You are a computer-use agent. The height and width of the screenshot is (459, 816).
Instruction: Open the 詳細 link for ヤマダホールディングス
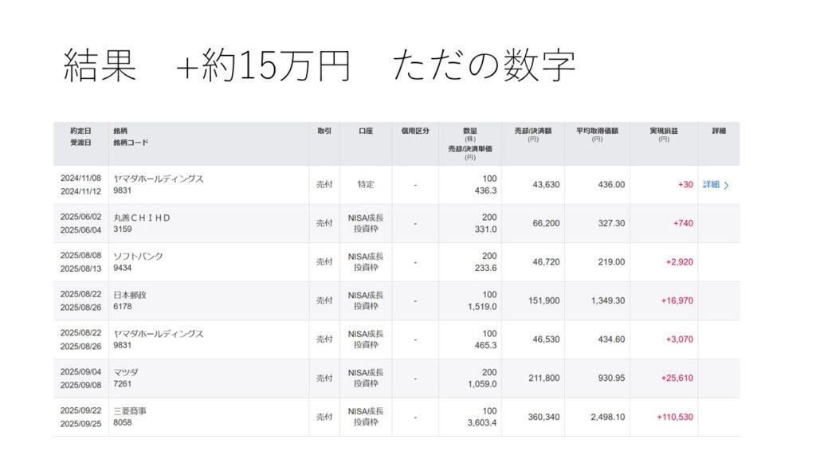pyautogui.click(x=711, y=185)
